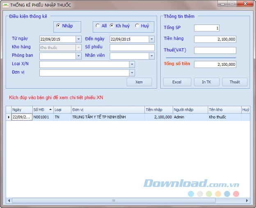Screen dimensions: 256x208
Task: Expand the Kho hàng dropdown arrow
Action: [x=78, y=48]
